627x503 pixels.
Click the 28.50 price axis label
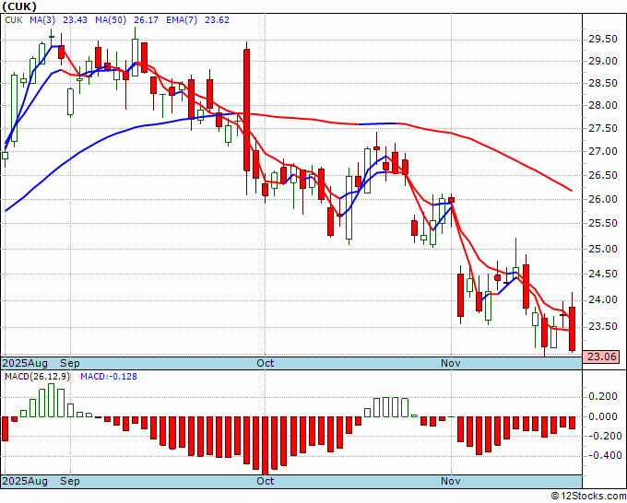[603, 83]
